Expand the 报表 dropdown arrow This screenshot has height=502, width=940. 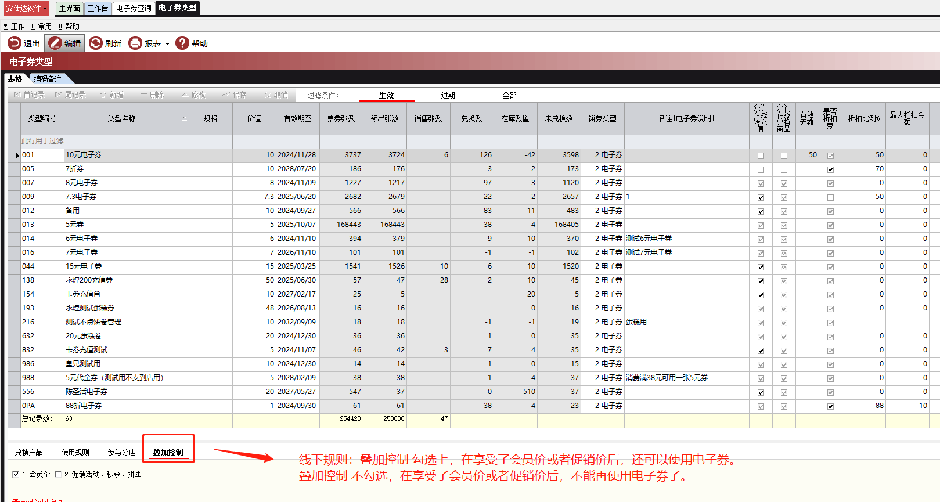click(x=167, y=44)
